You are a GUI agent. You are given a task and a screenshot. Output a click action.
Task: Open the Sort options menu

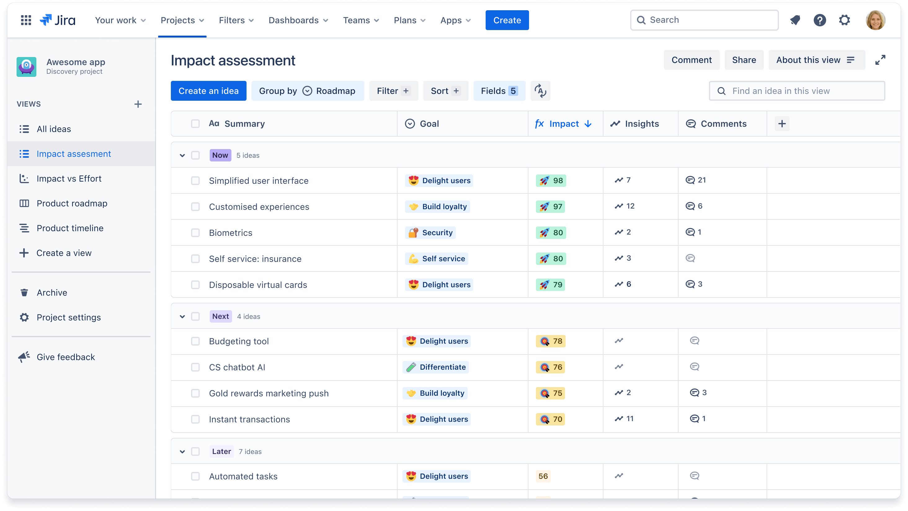point(445,90)
